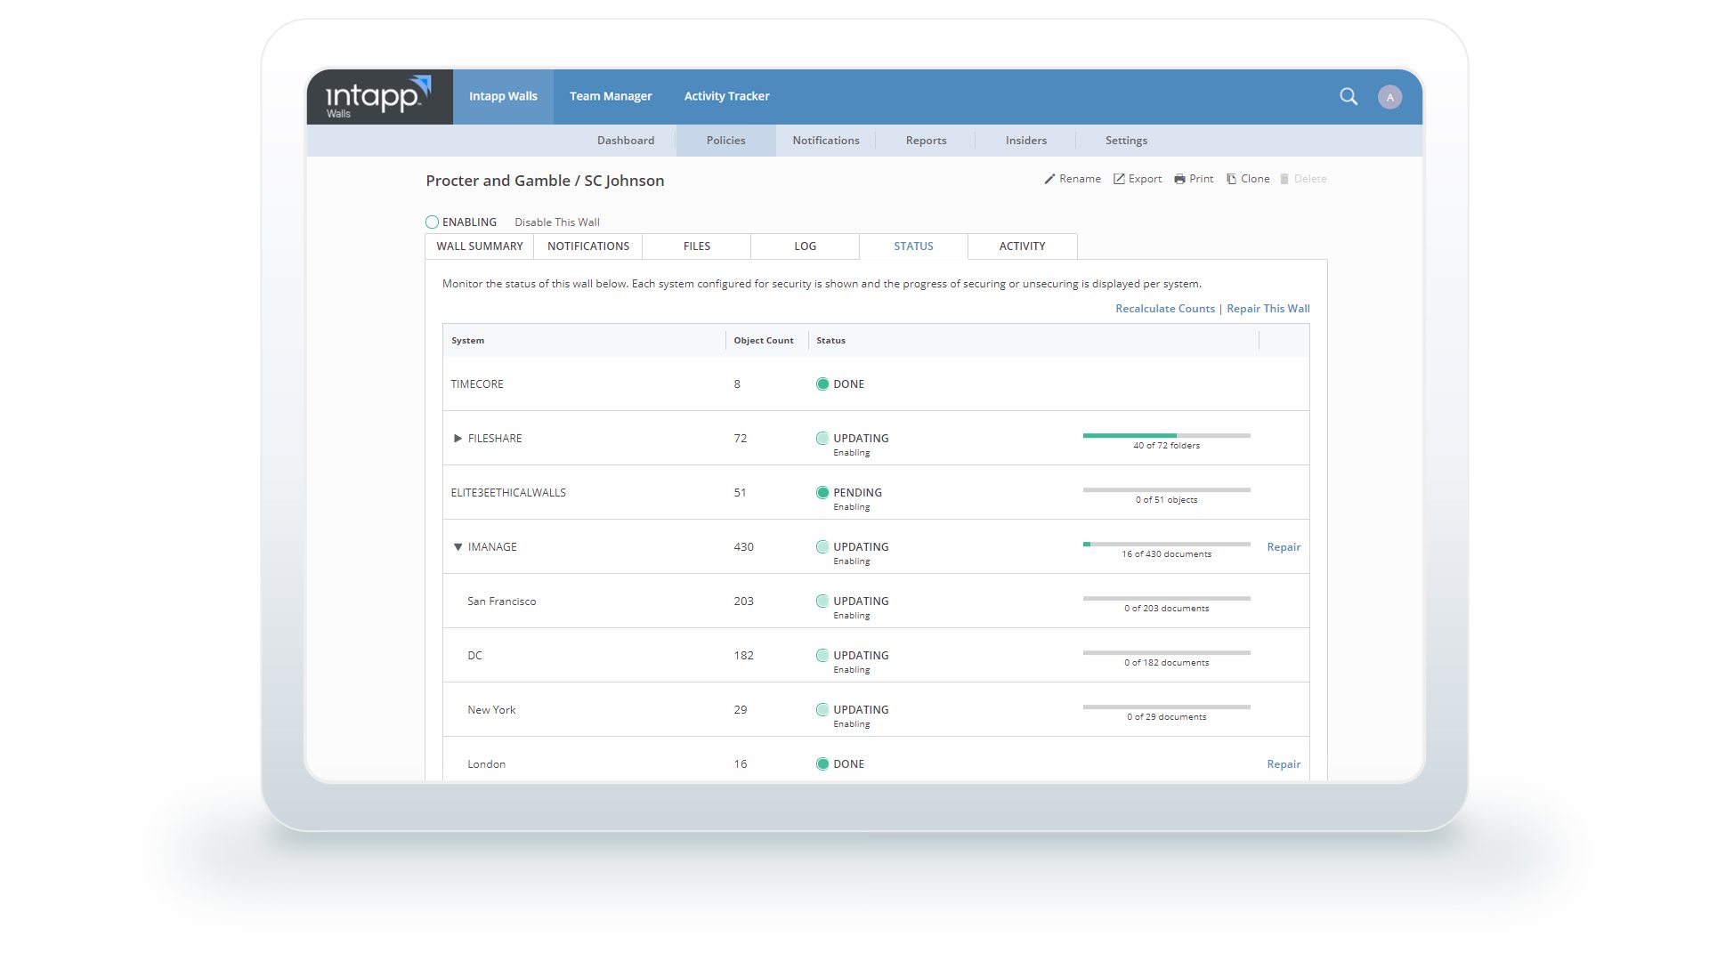The image size is (1709, 961).
Task: Switch to the WALL SUMMARY tab
Action: click(480, 246)
